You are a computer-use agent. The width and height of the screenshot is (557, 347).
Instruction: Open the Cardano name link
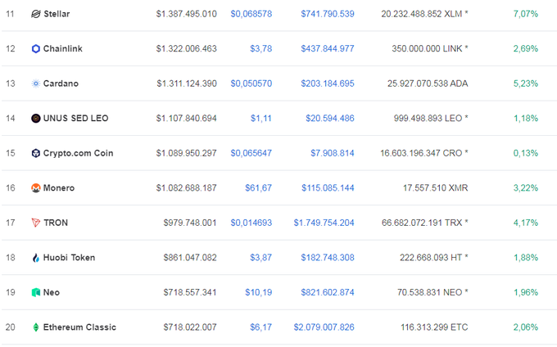61,83
